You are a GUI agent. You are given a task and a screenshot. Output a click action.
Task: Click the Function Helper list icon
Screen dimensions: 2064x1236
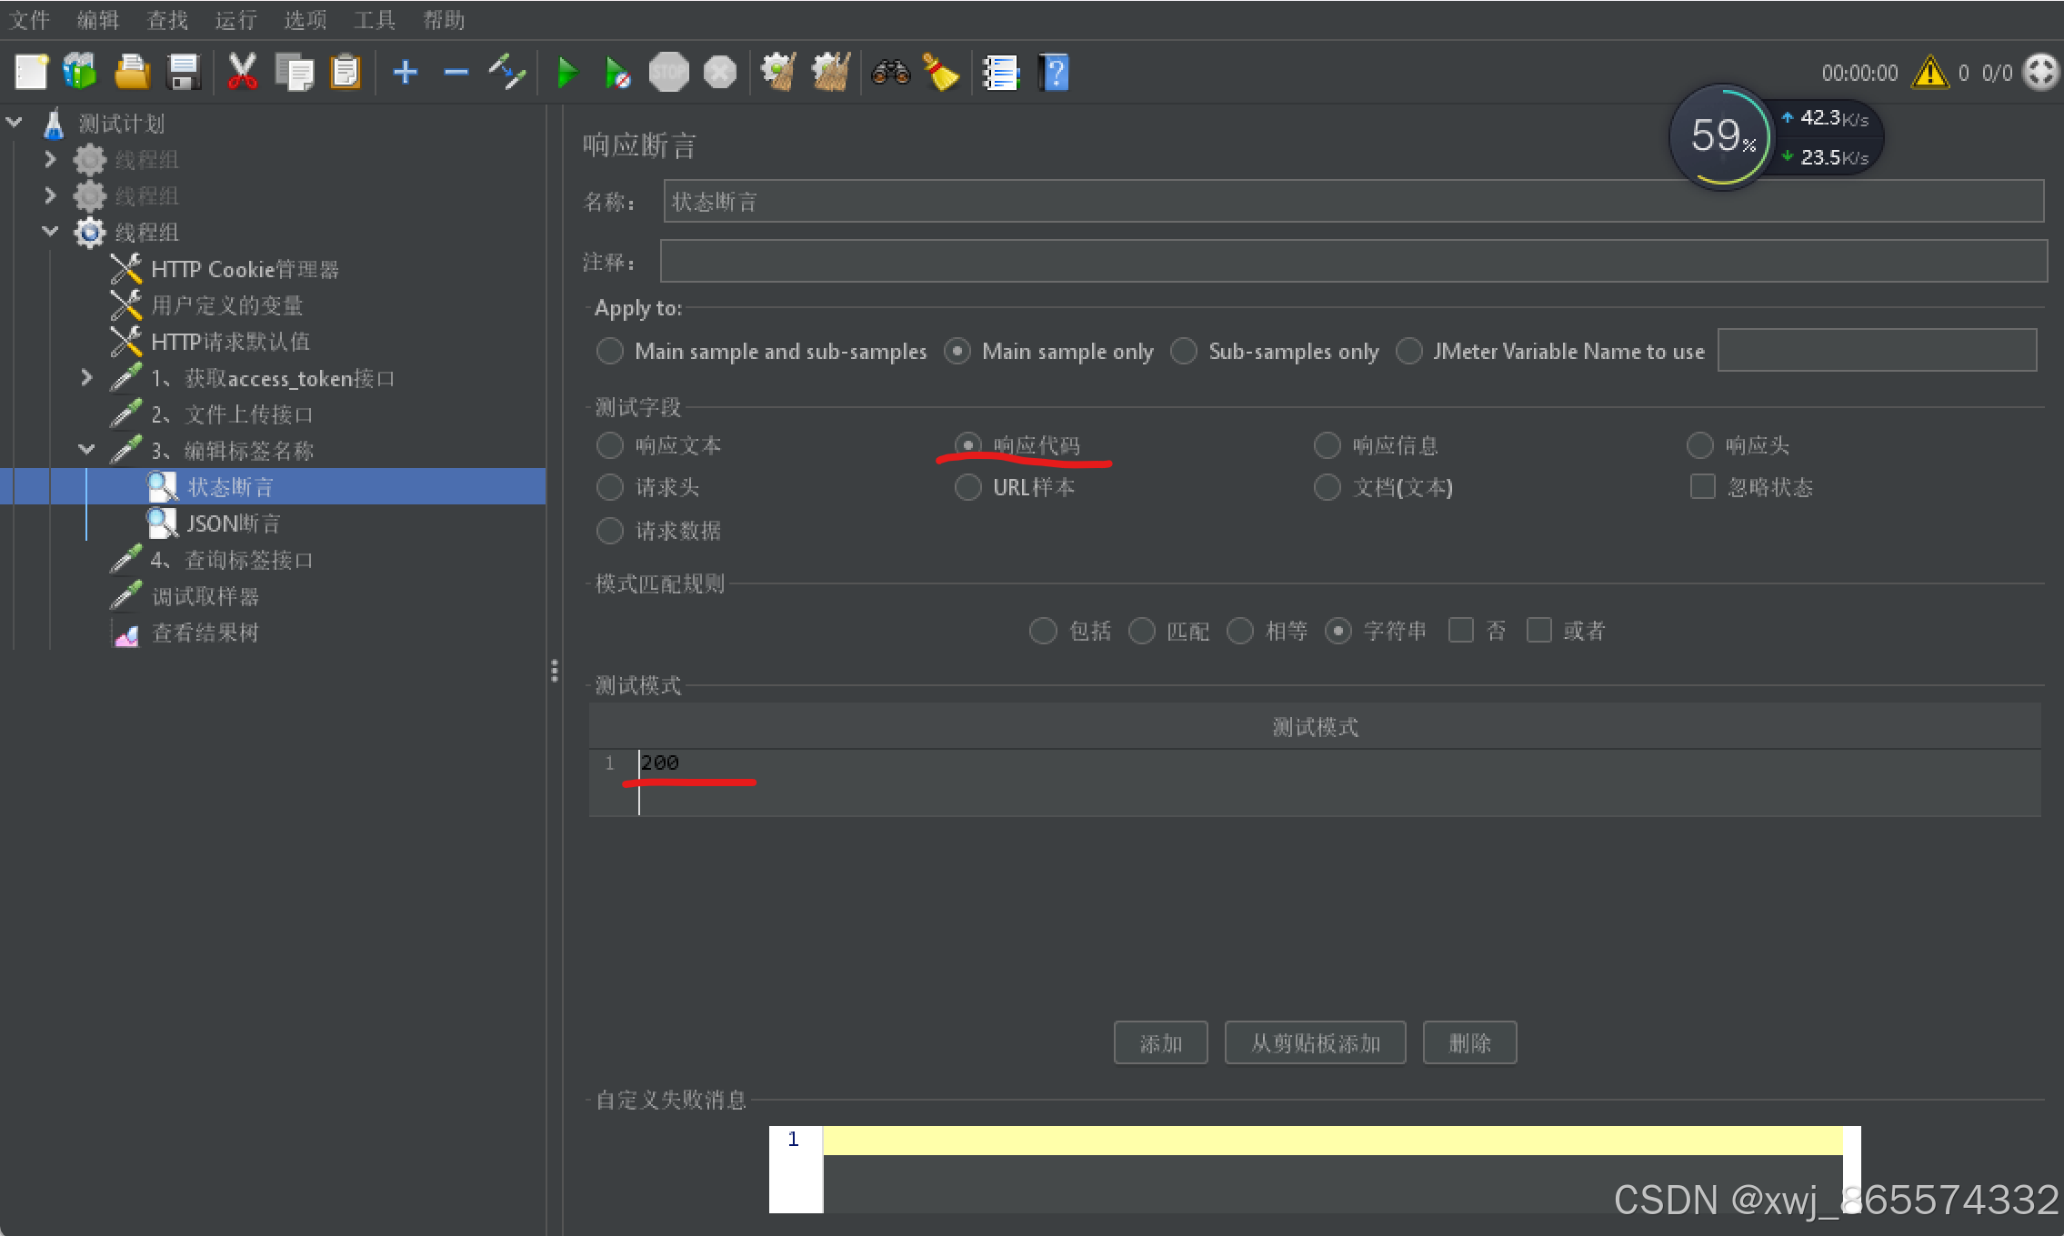coord(1001,73)
